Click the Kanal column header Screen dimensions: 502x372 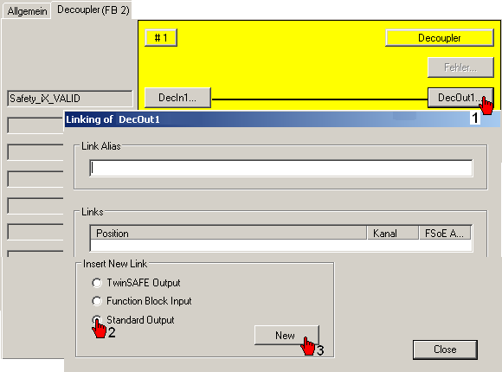click(x=393, y=233)
